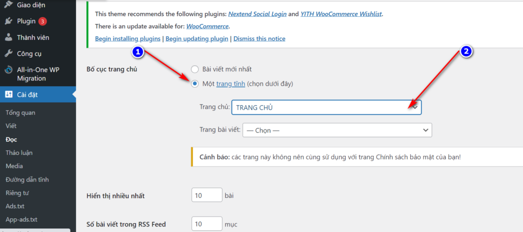The height and width of the screenshot is (232, 523).
Task: Select the Một trang tĩnh radio option
Action: (x=195, y=84)
